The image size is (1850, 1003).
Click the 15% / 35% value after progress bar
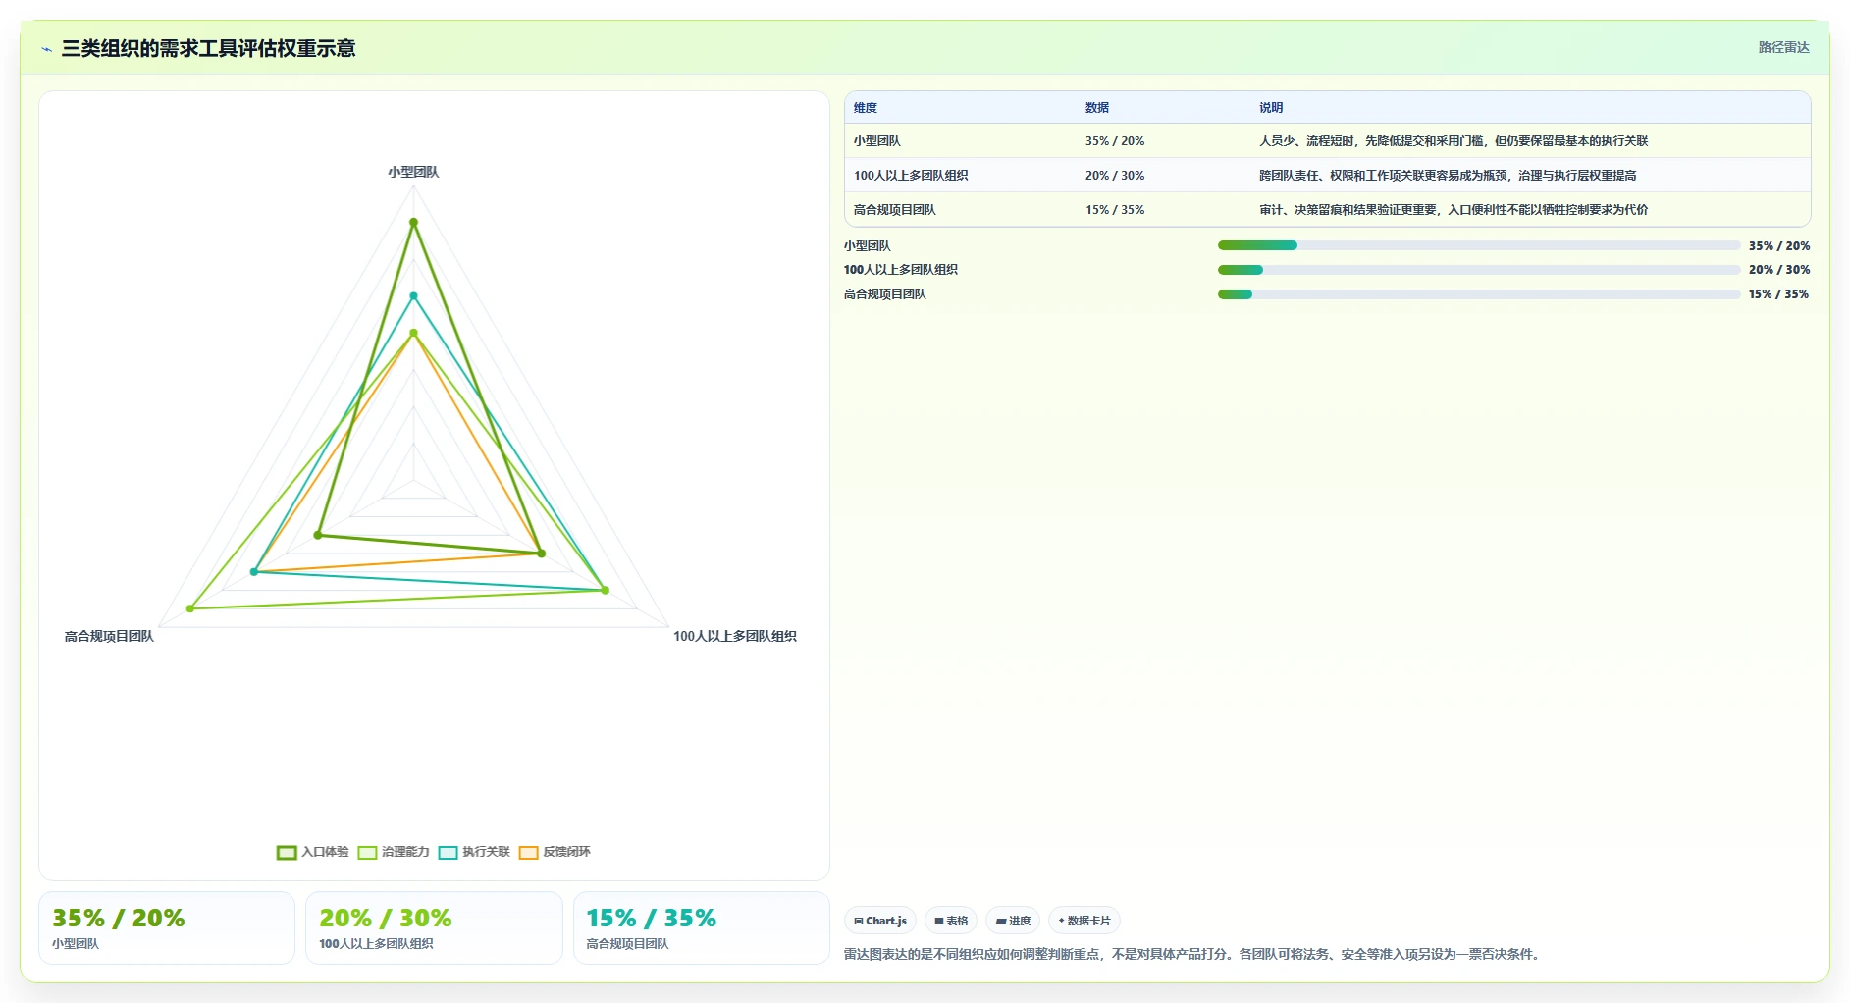(1779, 294)
